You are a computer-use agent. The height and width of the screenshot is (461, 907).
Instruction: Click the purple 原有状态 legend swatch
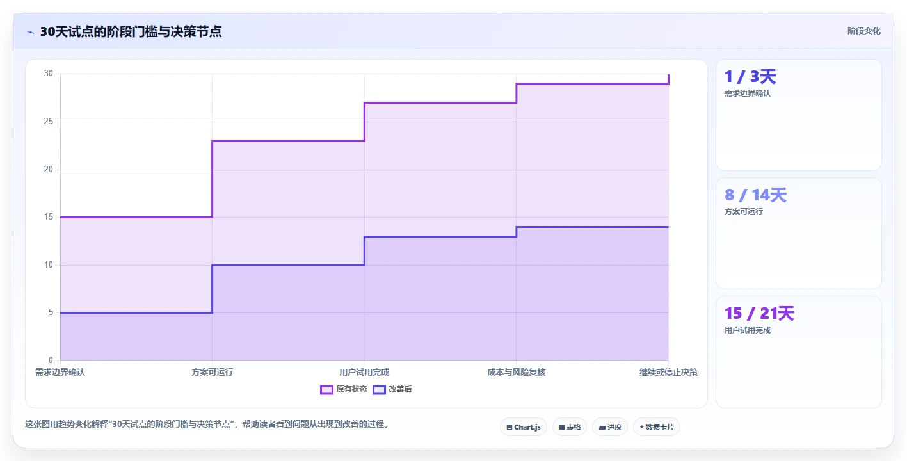coord(326,389)
